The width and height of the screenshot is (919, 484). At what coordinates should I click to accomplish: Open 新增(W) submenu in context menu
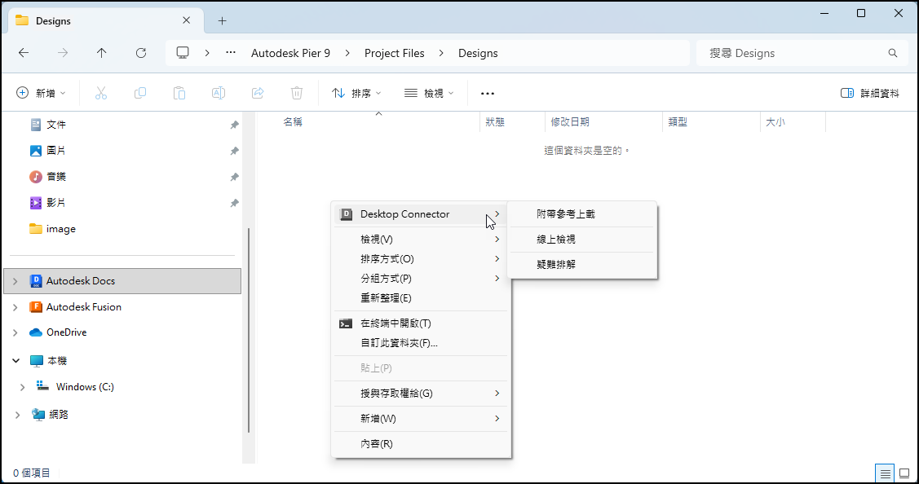420,419
